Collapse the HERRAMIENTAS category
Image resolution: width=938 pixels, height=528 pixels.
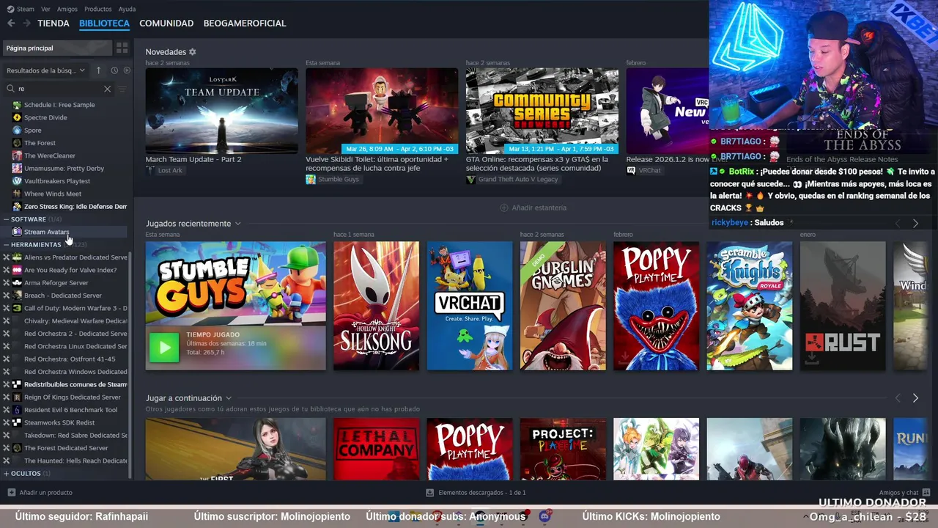[x=7, y=245]
